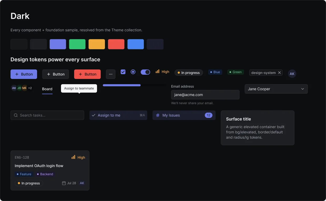Click the 12 count badge on My Issues
Image resolution: width=326 pixels, height=201 pixels.
point(208,115)
